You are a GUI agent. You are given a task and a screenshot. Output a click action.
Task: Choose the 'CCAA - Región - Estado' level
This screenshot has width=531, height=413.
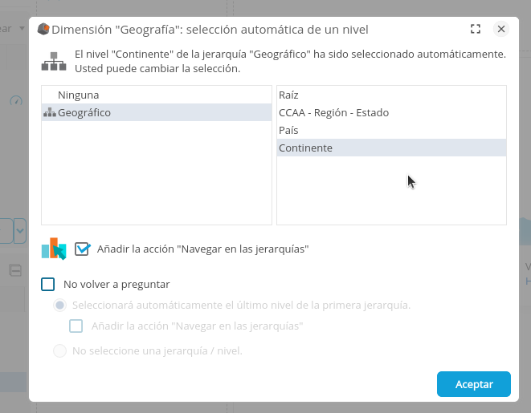[333, 112]
